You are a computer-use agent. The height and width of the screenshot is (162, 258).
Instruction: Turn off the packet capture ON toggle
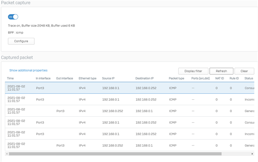tap(13, 17)
